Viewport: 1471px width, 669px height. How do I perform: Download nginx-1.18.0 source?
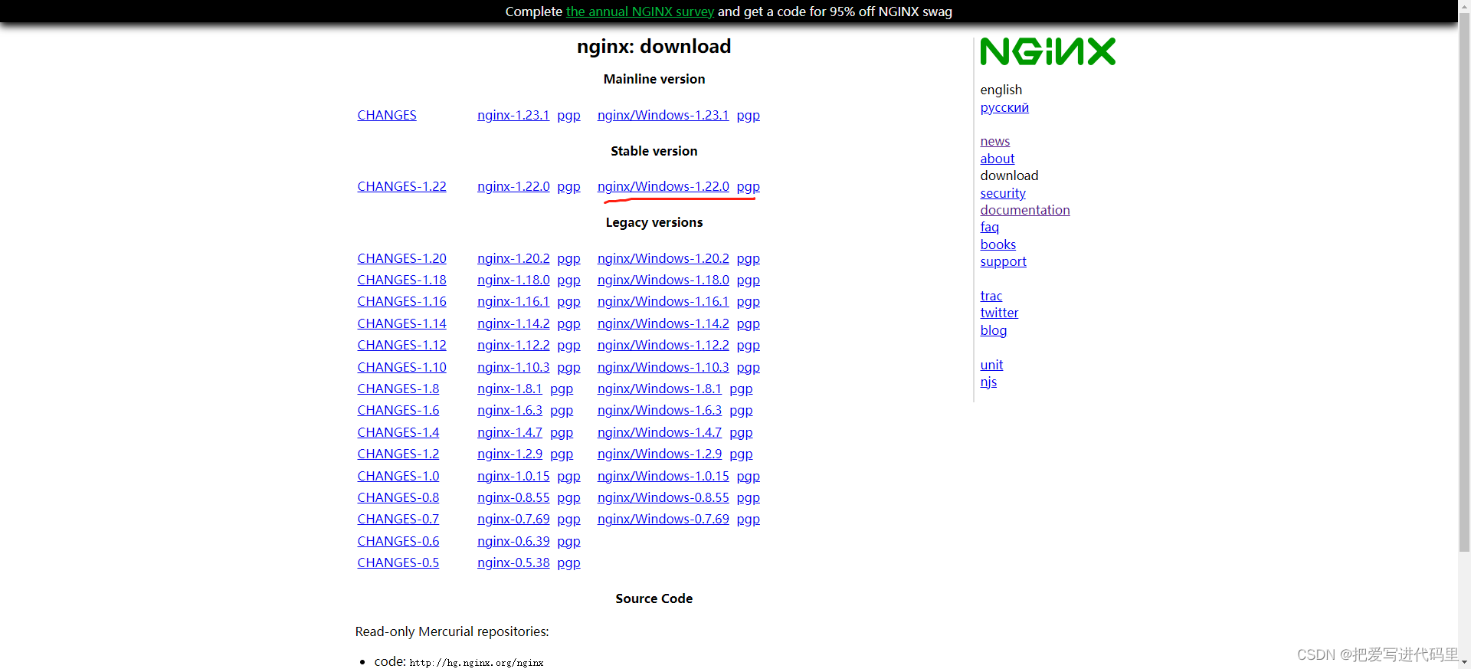[513, 280]
